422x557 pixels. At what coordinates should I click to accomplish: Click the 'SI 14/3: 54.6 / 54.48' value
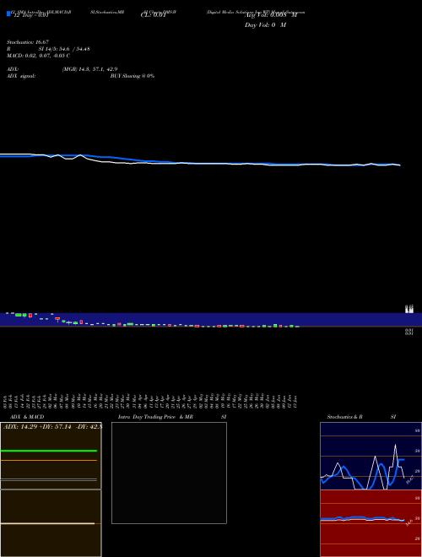click(64, 49)
